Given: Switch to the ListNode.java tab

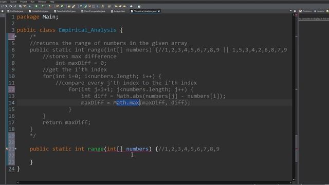Looking at the screenshot, I should (15, 11).
